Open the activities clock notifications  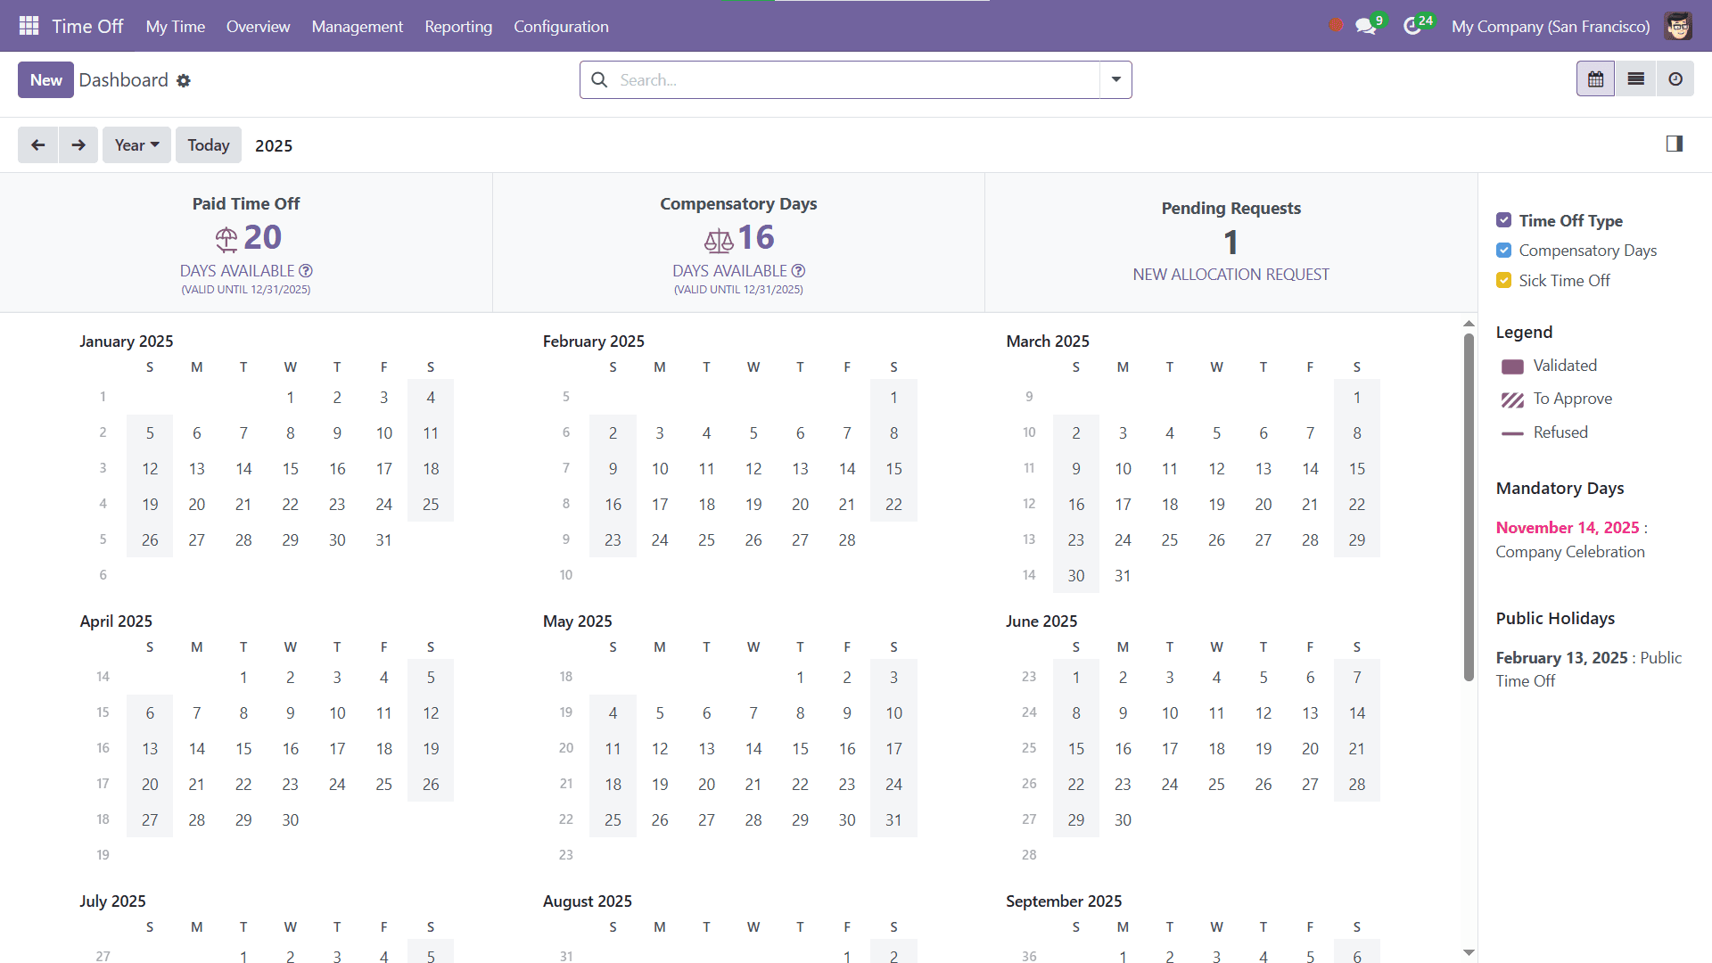[x=1413, y=26]
